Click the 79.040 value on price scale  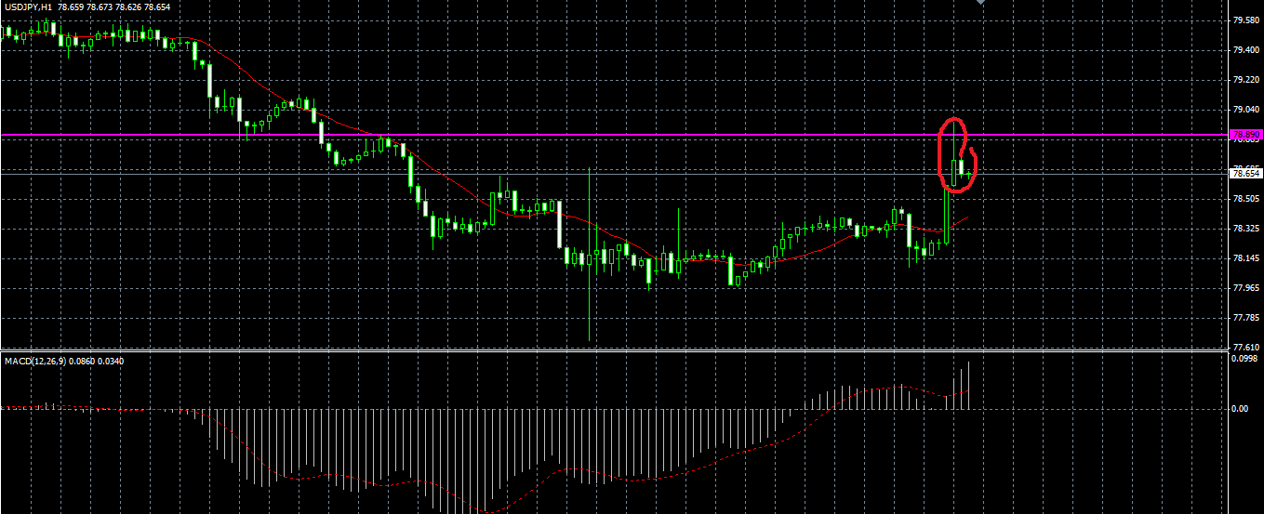1245,110
